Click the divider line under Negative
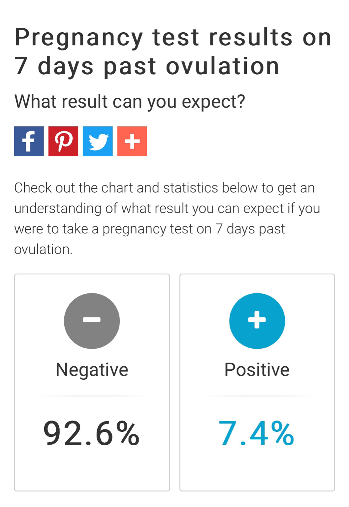The width and height of the screenshot is (349, 507). [x=92, y=396]
